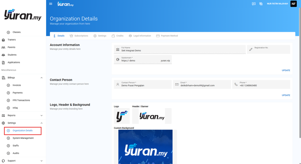Image resolution: width=301 pixels, height=164 pixels.
Task: Open the Payment Method tab
Action: tap(167, 36)
